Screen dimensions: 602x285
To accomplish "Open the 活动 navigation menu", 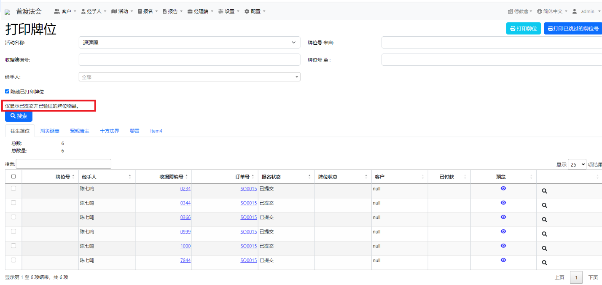I will point(122,11).
